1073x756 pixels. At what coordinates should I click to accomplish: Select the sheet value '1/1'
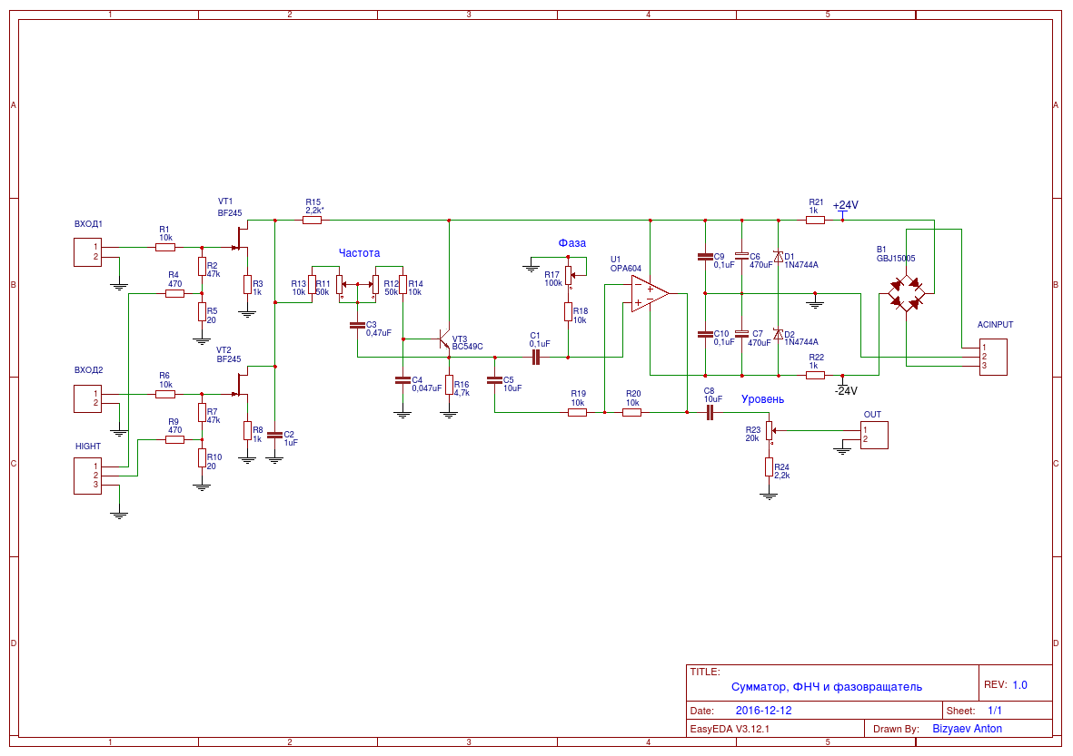pos(994,711)
